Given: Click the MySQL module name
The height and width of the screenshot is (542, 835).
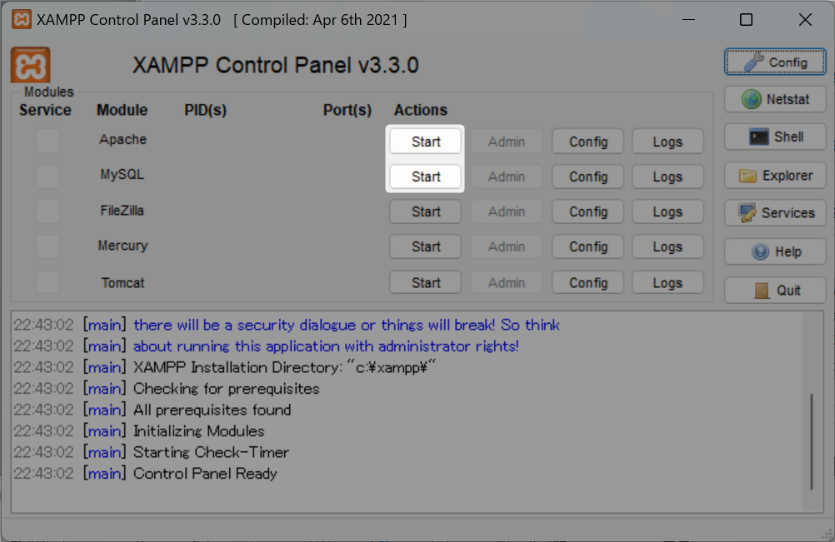Looking at the screenshot, I should click(x=122, y=175).
